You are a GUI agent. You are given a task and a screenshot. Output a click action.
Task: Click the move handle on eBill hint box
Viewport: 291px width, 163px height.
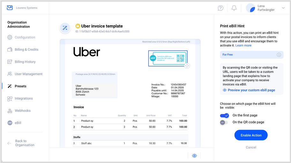187,66
